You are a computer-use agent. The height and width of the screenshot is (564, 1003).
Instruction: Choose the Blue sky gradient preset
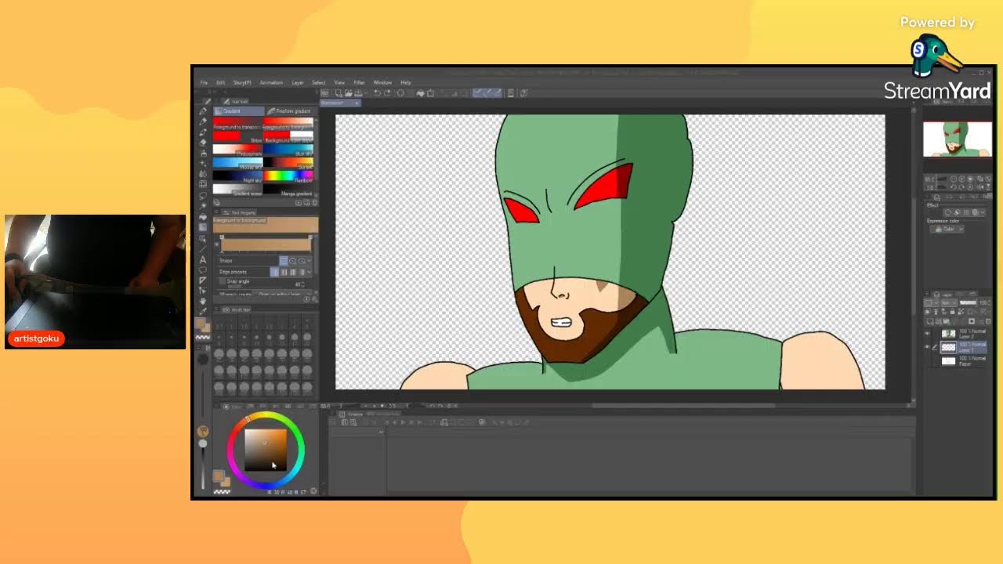tap(288, 150)
